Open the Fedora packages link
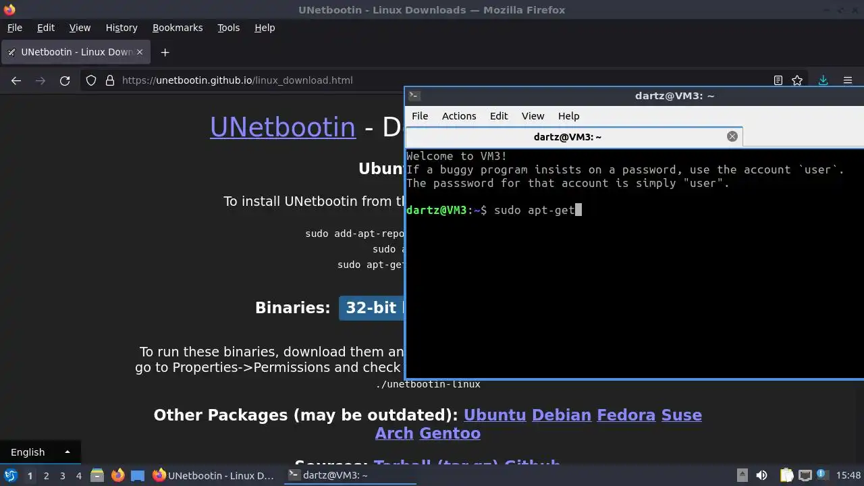Screen dimensions: 864x486 [626, 415]
